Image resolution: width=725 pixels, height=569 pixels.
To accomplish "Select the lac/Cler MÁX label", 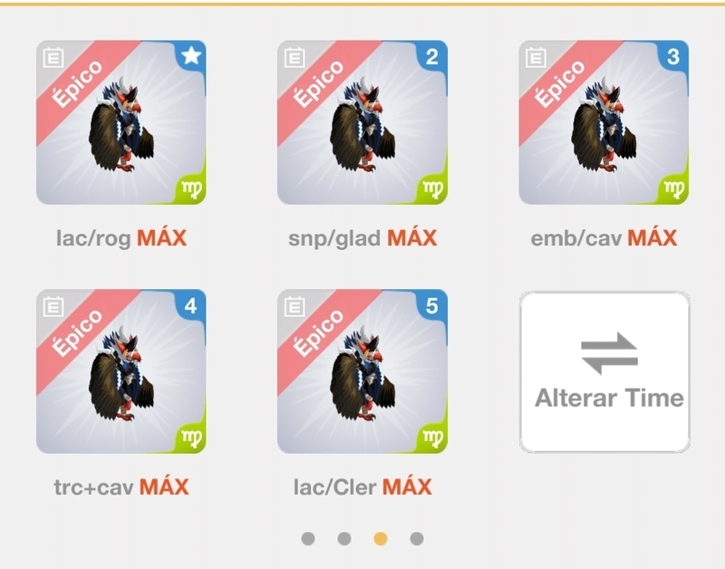I will (x=362, y=487).
